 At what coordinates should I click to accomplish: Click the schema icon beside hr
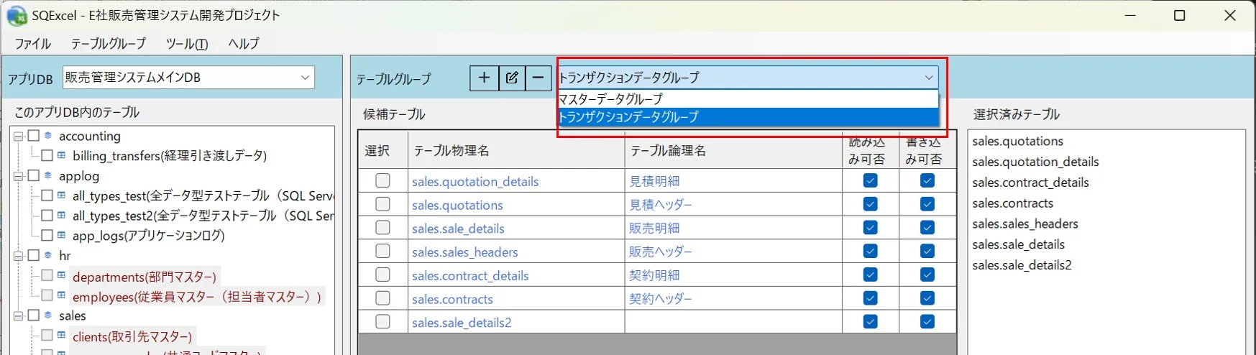click(48, 255)
